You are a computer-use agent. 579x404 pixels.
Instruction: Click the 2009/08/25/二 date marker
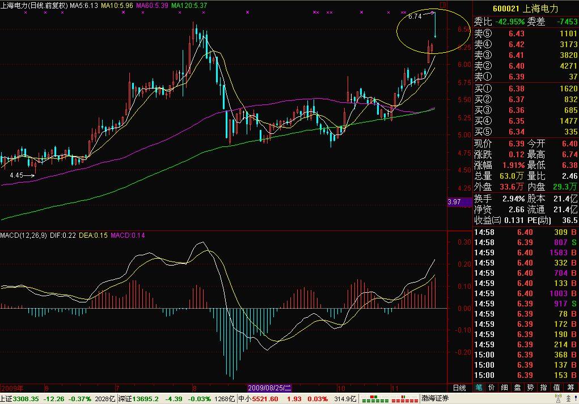tap(269, 388)
